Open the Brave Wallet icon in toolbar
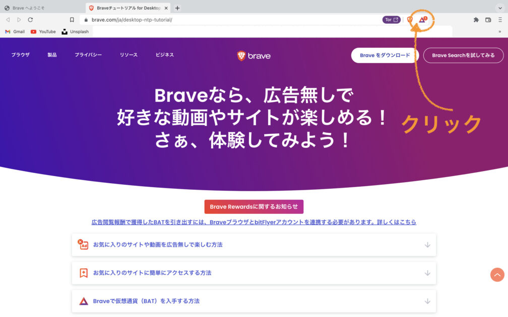The height and width of the screenshot is (317, 508). point(488,20)
